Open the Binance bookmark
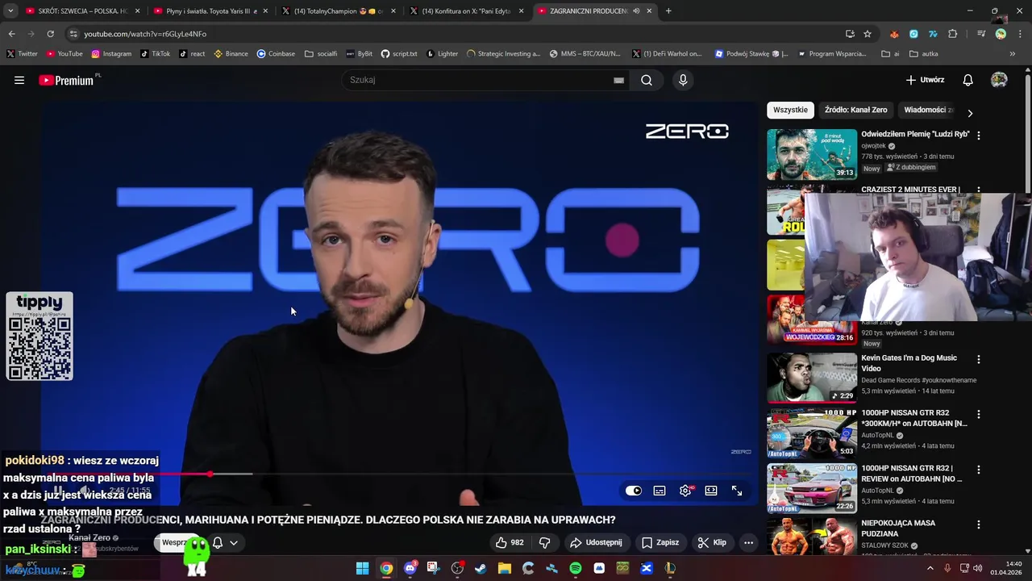This screenshot has width=1032, height=581. click(231, 53)
